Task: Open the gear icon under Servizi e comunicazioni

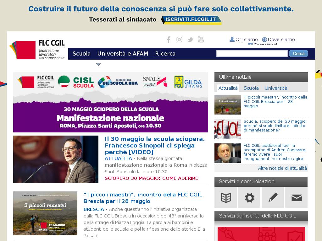Action: [x=249, y=198]
